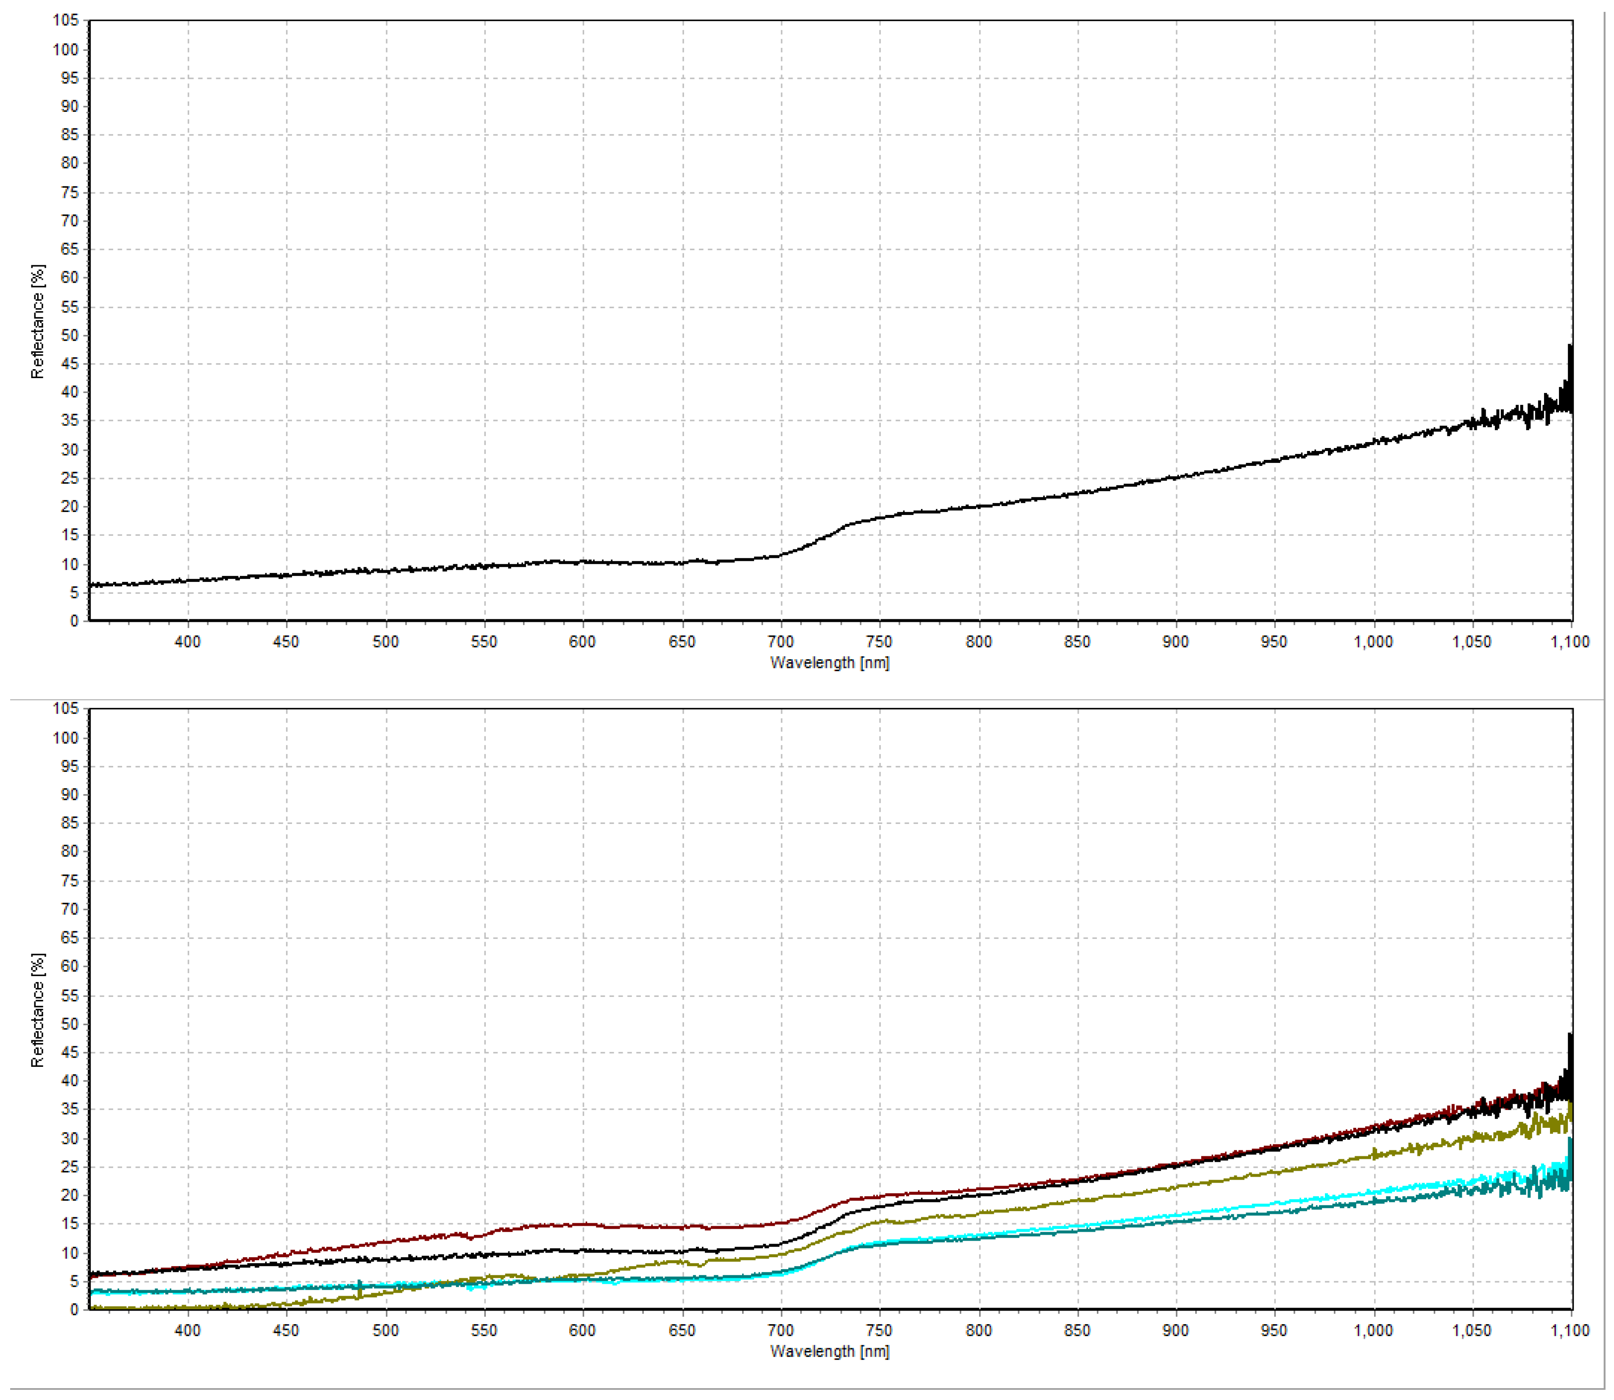Click Reflectance [%] axis title of single-curve chart
The image size is (1614, 1400).
[37, 321]
